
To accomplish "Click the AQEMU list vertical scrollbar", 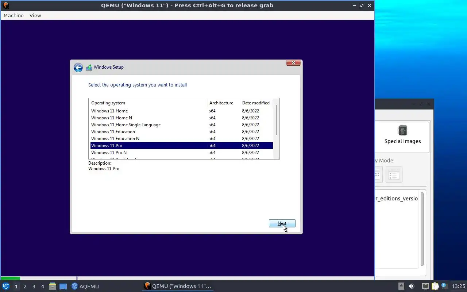I will pyautogui.click(x=422, y=229).
